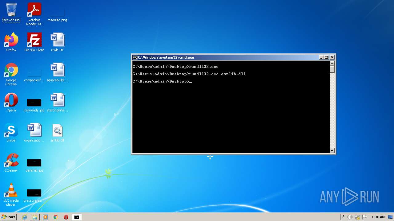
Task: Launch Opera desktop shortcut
Action: click(x=11, y=103)
